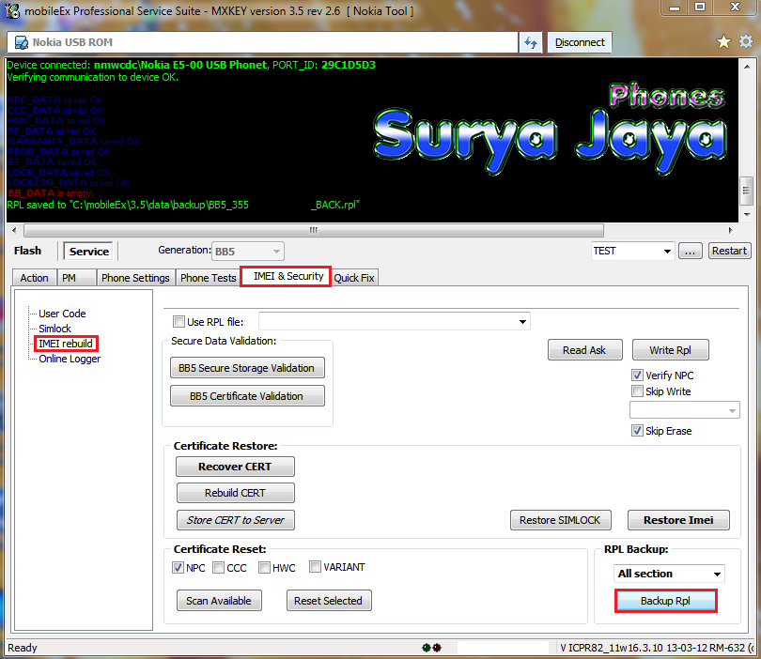Switch to the Service section
The height and width of the screenshot is (659, 761).
point(89,252)
